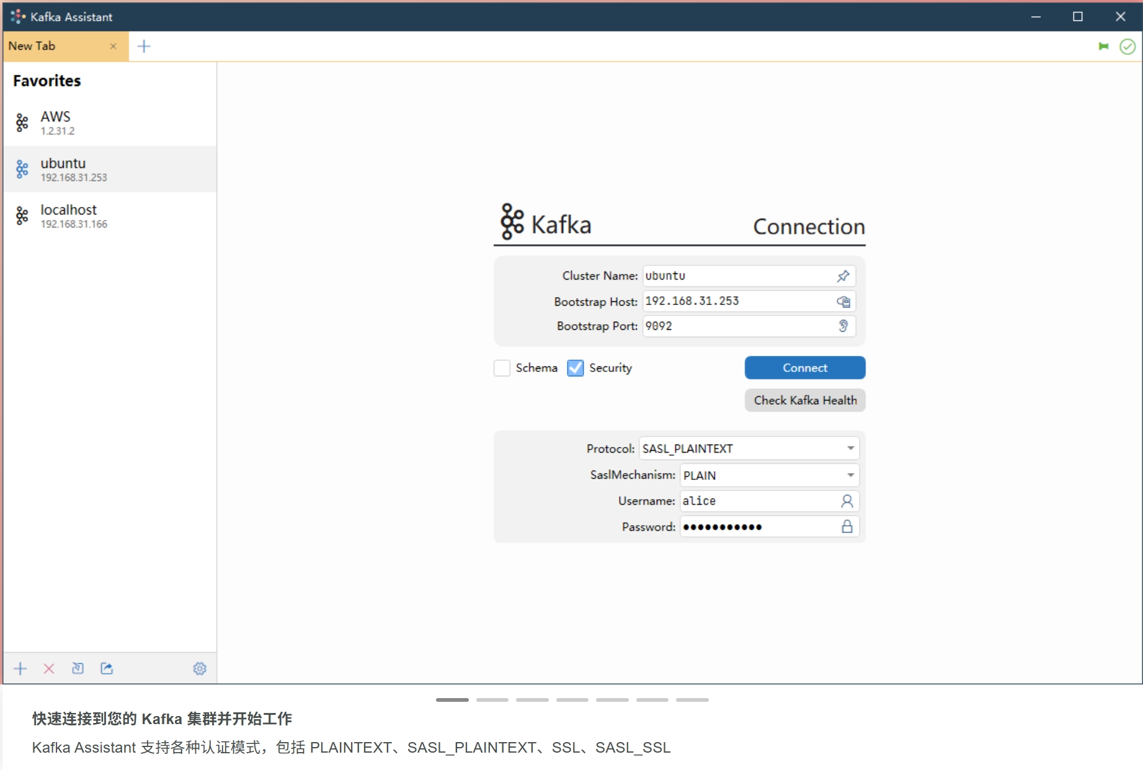Open a new tab with plus icon
Image resolution: width=1143 pixels, height=770 pixels.
144,46
